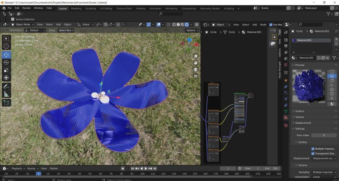Pick the Measure tool
Image resolution: width=339 pixels, height=181 pixels.
tap(6, 94)
